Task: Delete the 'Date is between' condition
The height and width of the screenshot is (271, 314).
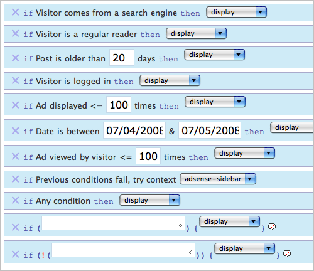Action: coord(15,130)
